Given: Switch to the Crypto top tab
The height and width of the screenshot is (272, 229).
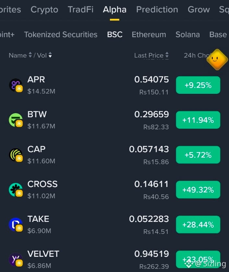Looking at the screenshot, I should [x=44, y=9].
